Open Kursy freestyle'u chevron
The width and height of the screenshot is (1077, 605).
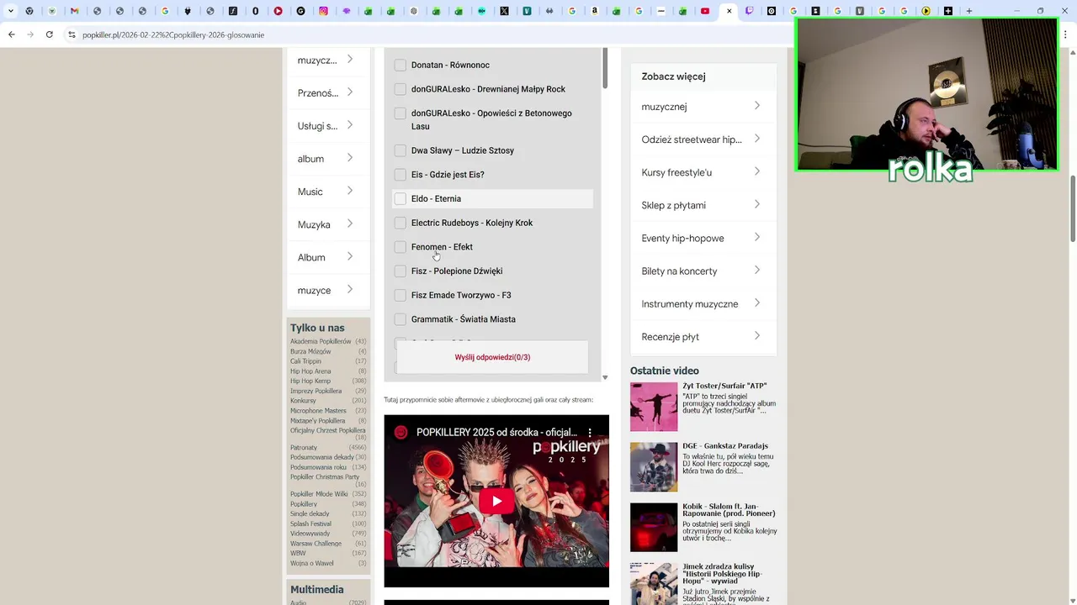click(757, 171)
